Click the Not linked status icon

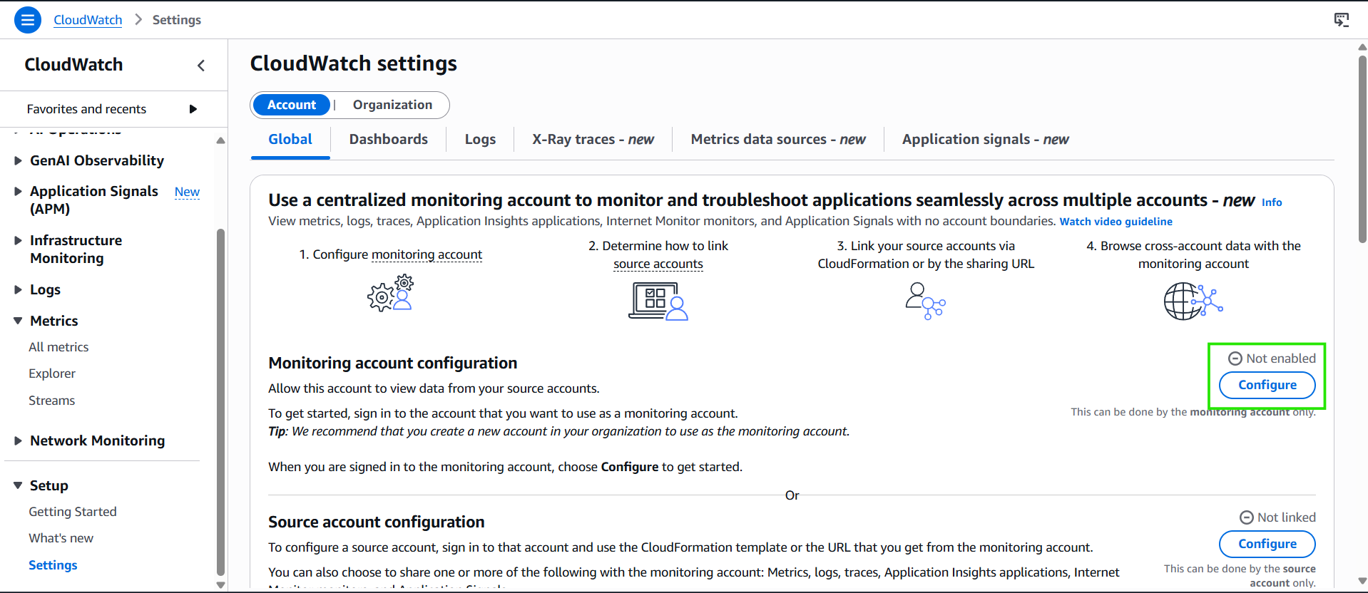[x=1247, y=517]
